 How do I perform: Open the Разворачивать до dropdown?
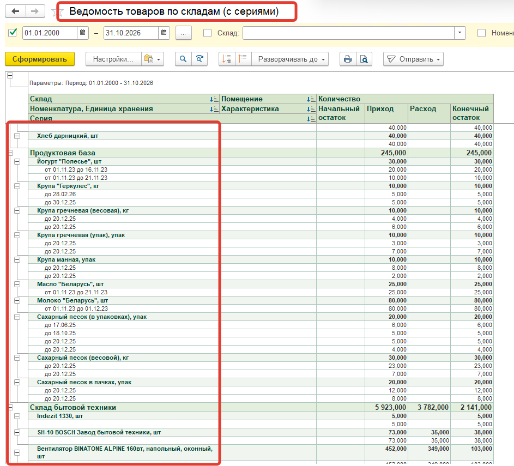(290, 59)
